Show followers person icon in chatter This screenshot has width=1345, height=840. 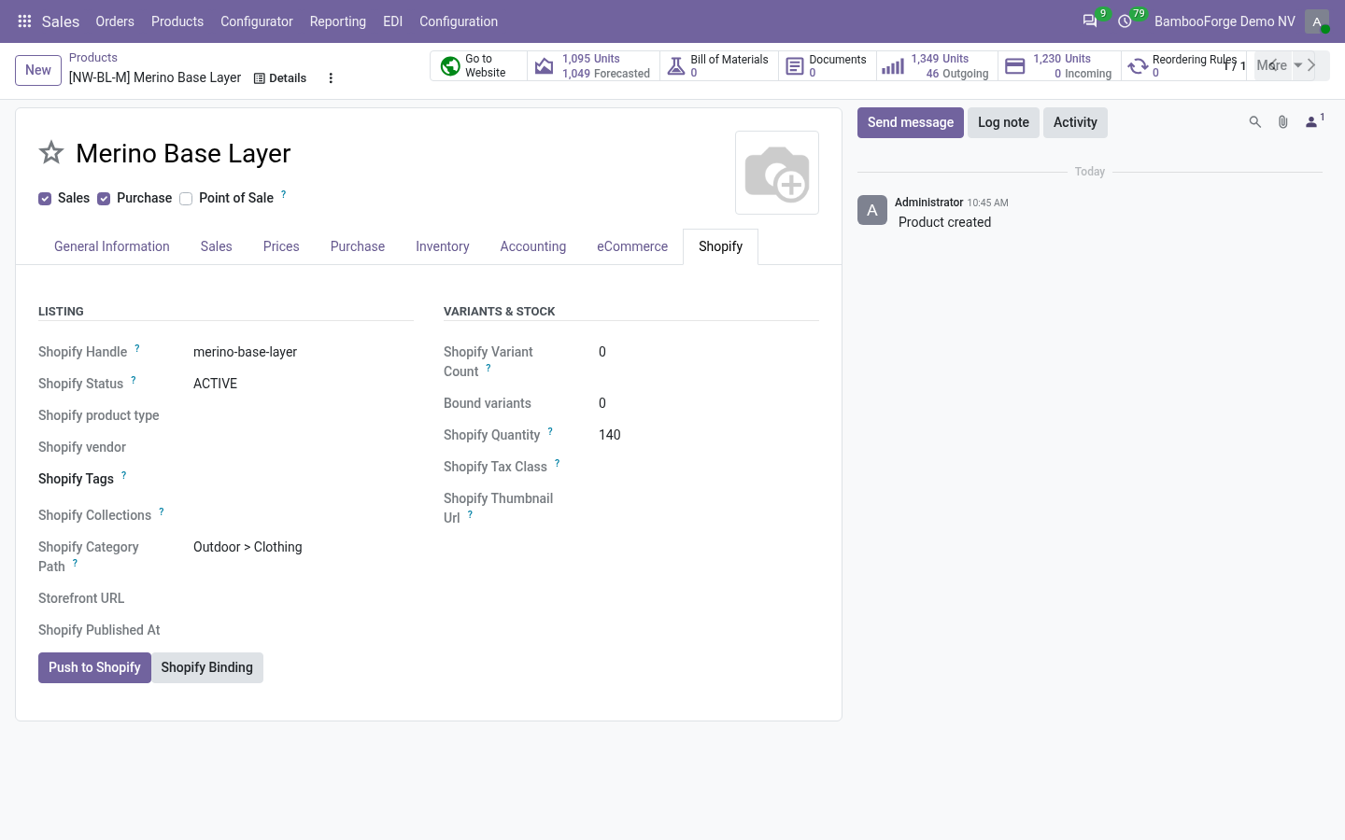[1314, 121]
